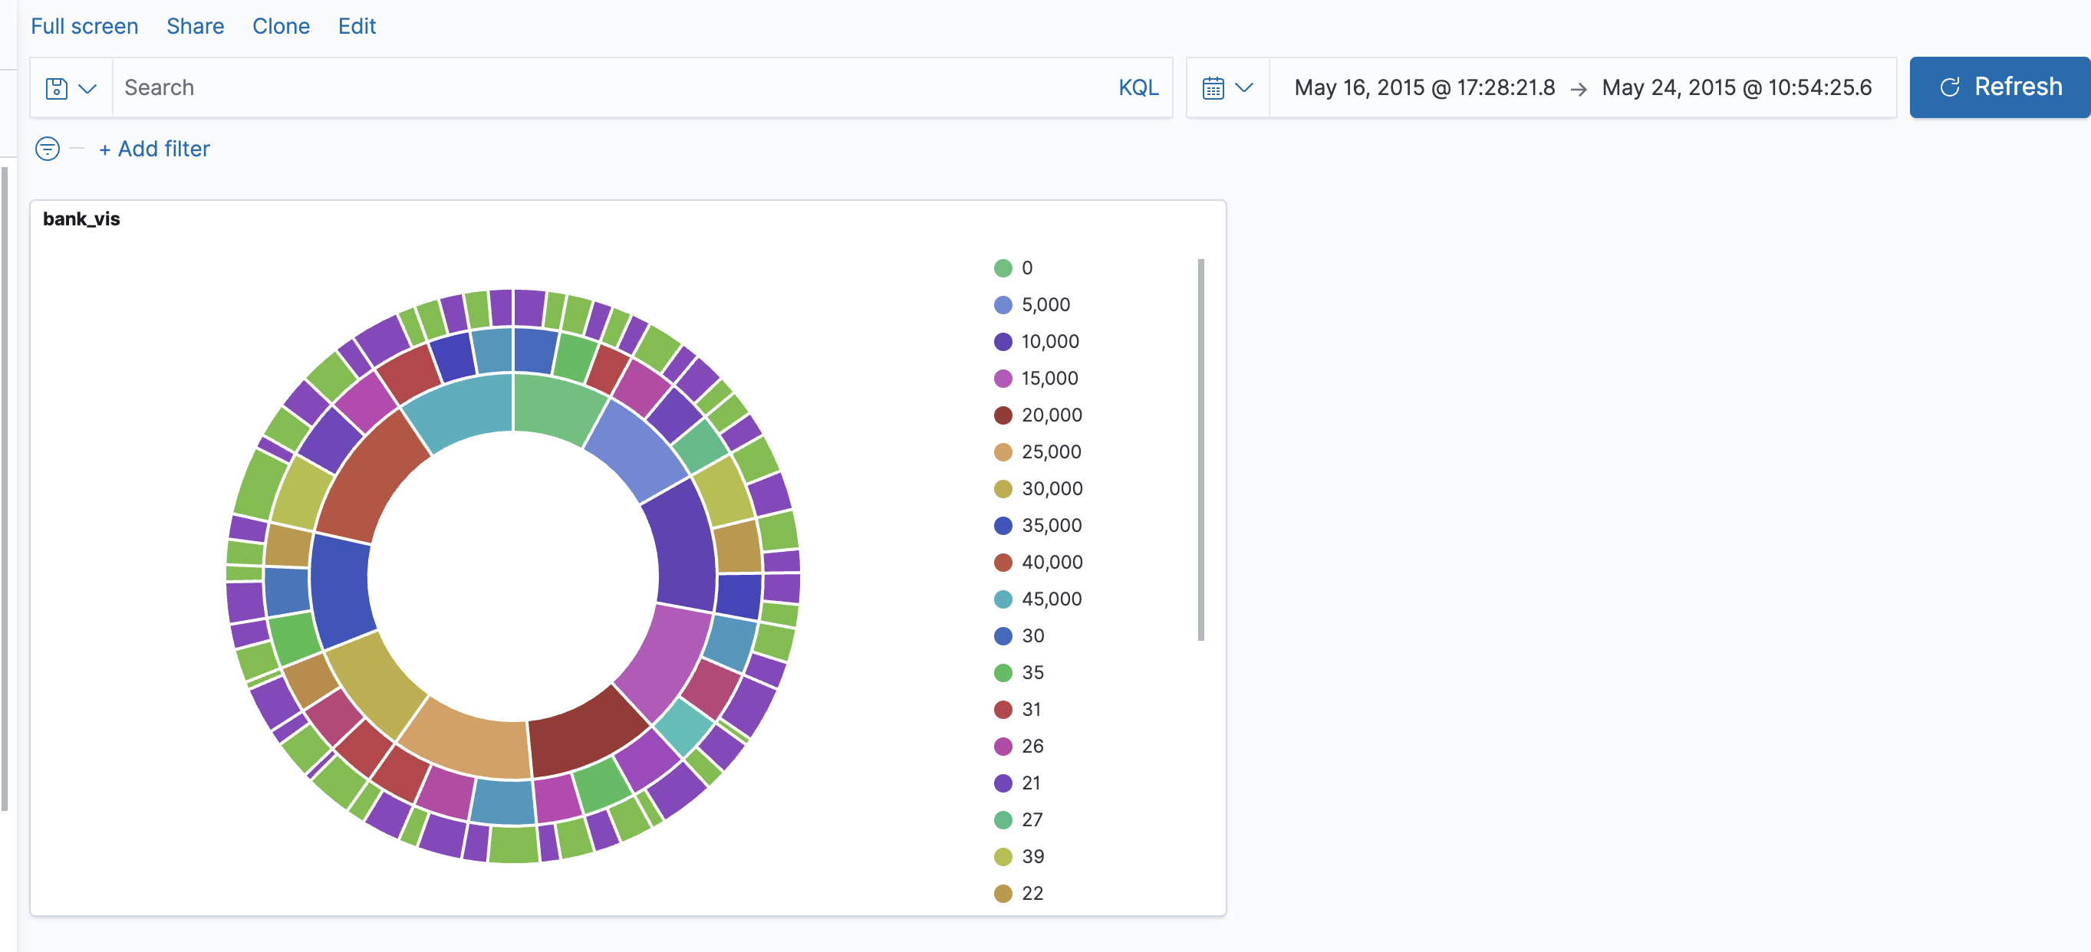
Task: Click the bank_vis panel title
Action: (x=81, y=219)
